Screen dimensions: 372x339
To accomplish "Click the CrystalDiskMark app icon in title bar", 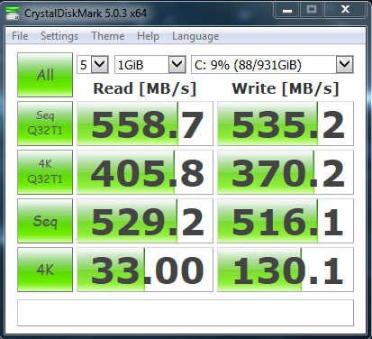I will pos(13,13).
